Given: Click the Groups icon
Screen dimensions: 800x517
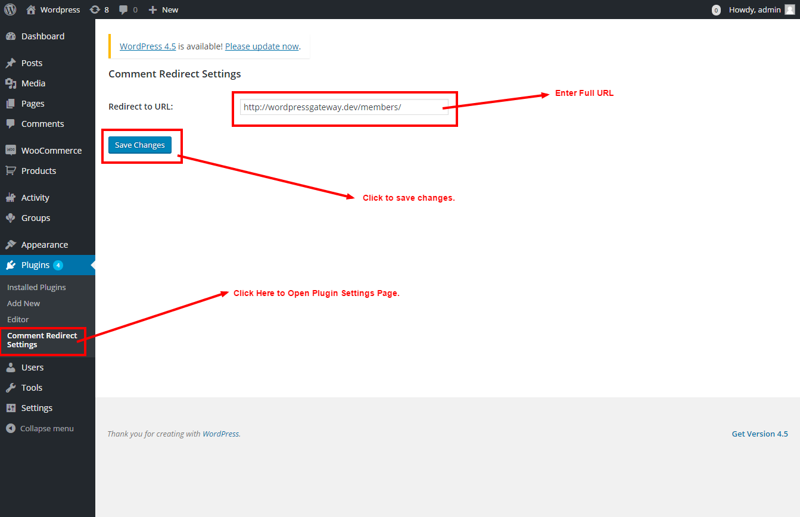Looking at the screenshot, I should (x=11, y=218).
